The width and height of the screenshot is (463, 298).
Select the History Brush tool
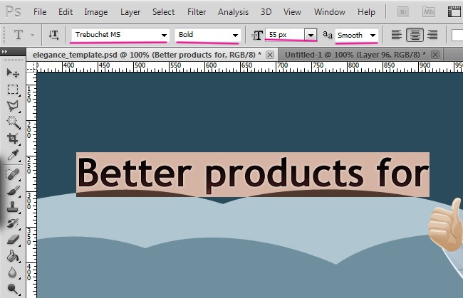[13, 224]
